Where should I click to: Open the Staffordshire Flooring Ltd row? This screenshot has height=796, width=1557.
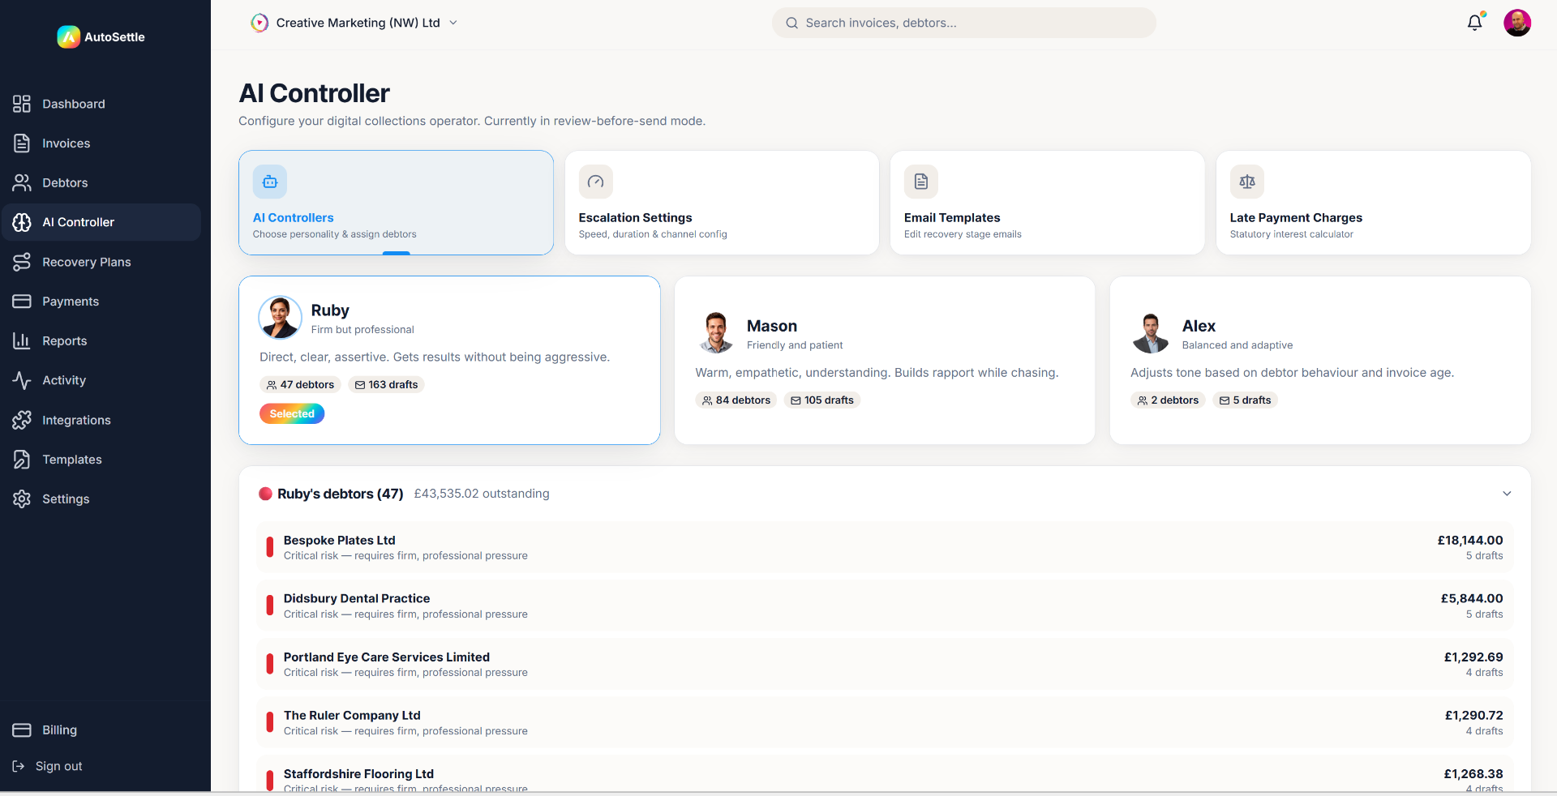pos(885,774)
